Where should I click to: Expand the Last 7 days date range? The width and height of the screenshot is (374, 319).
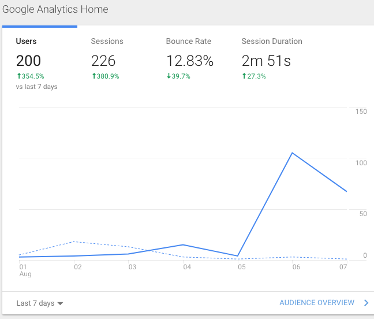click(40, 303)
